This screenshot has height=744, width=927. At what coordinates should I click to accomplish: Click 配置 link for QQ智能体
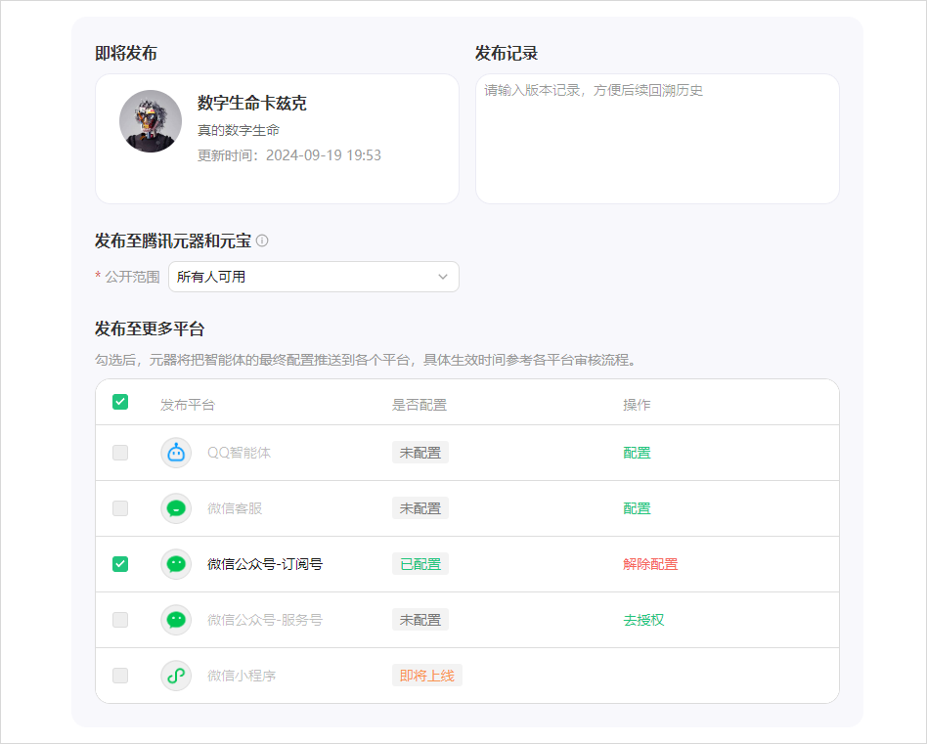(637, 453)
